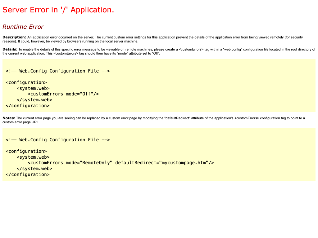The image size is (318, 238).
Task: Click the bold 'Details:' label
Action: pyautogui.click(x=10, y=49)
